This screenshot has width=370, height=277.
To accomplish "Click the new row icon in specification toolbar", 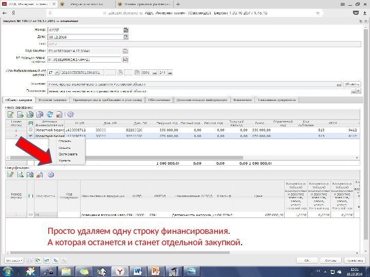I will click(x=21, y=175).
